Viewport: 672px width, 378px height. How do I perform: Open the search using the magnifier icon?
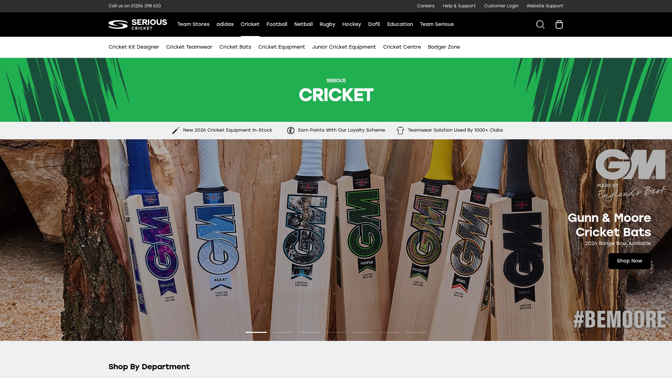pos(540,24)
